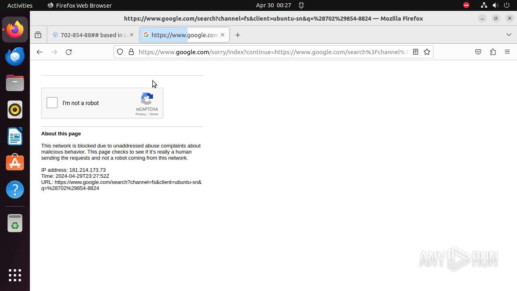Click the red do-not-disturb status icon
This screenshot has width=517, height=291.
click(466, 5)
